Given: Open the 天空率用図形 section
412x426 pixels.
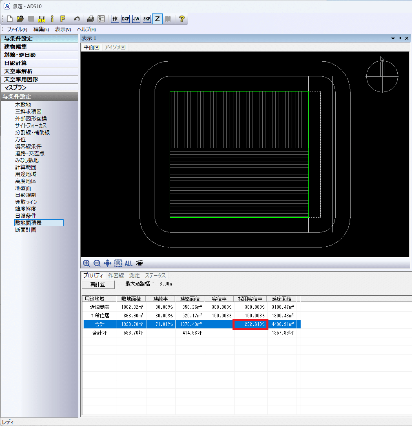Looking at the screenshot, I should pos(39,79).
